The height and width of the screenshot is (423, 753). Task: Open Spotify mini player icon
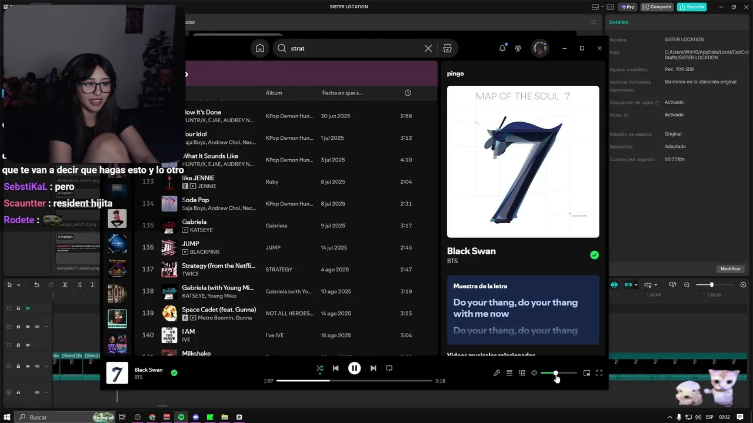click(x=587, y=373)
